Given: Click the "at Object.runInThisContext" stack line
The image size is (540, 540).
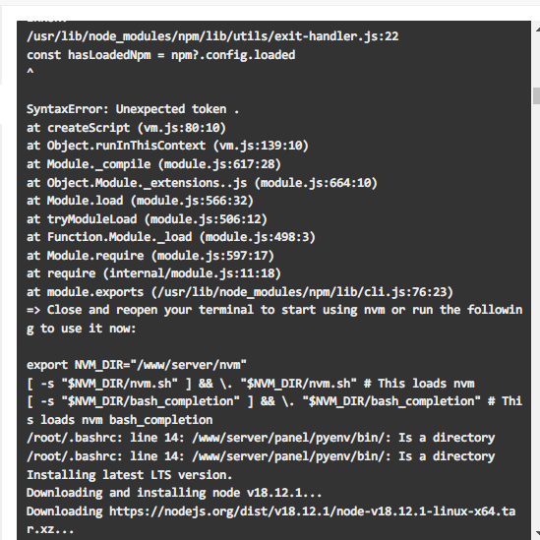Looking at the screenshot, I should tap(167, 146).
